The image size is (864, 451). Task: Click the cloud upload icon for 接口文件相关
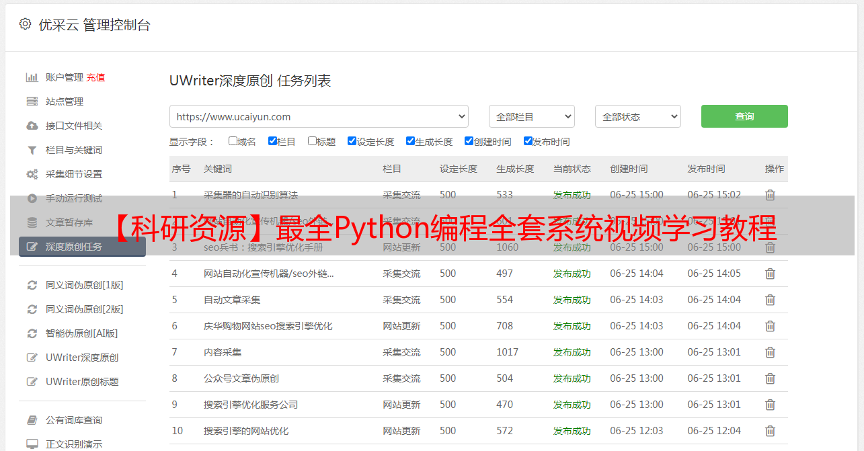click(32, 126)
